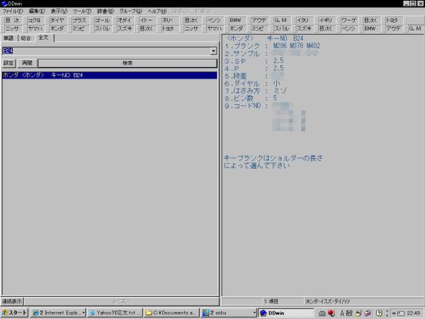Select the ダイヤ toolbar button
The image size is (425, 319).
(57, 21)
